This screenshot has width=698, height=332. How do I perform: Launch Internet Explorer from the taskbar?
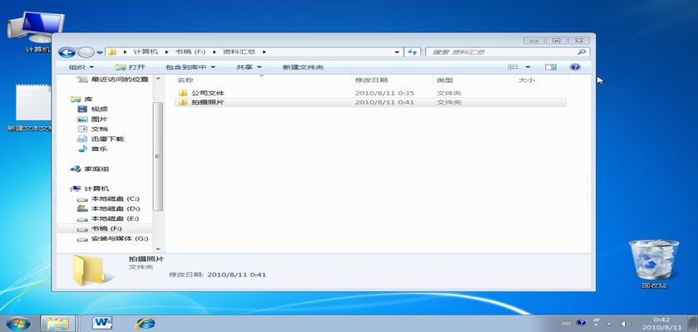pyautogui.click(x=146, y=322)
